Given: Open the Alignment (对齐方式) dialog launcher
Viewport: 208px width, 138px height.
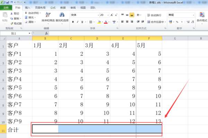Looking at the screenshot, I should tap(165, 28).
